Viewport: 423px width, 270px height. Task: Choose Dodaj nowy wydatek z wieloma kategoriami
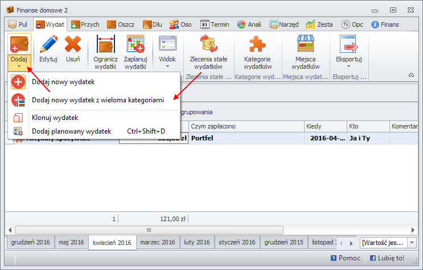pos(97,99)
